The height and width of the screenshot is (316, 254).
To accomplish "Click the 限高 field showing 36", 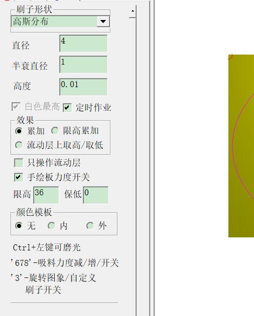I will click(x=46, y=195).
